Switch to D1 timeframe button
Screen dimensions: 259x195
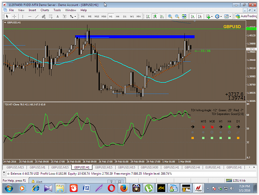[125, 16]
